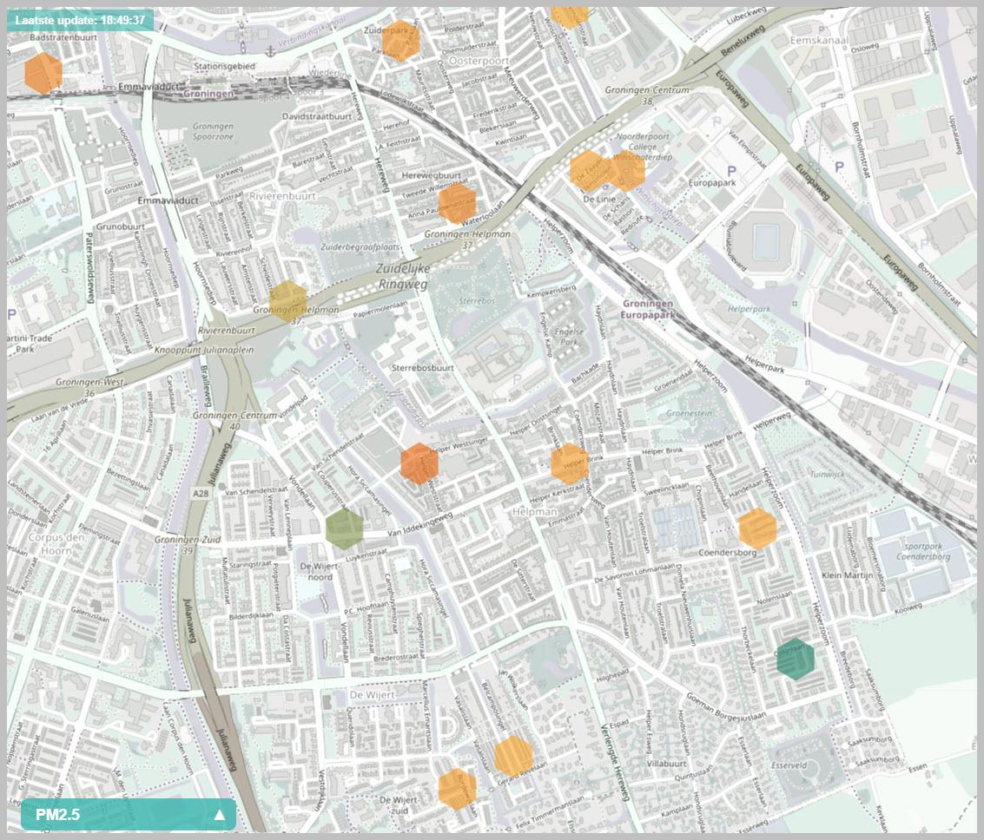
Task: Click the Laatste update timestamp label
Action: tap(80, 19)
